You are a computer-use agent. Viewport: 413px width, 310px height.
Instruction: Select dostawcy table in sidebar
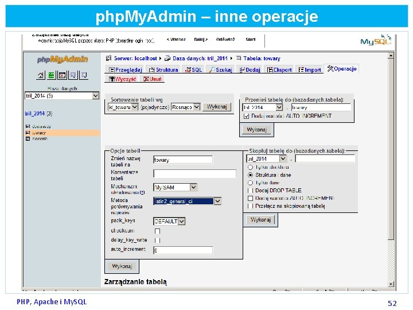point(41,126)
